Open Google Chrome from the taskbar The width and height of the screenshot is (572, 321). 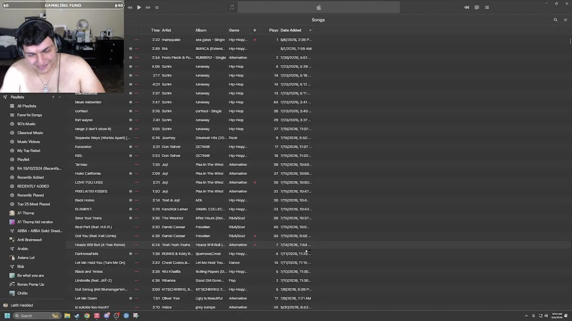coord(87,316)
